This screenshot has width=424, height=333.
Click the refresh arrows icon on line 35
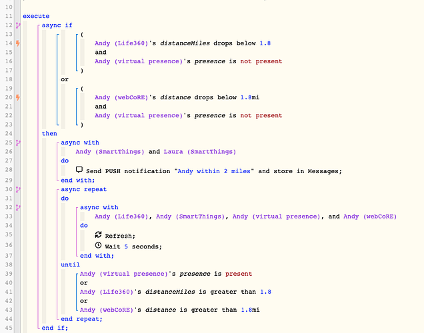click(x=99, y=234)
